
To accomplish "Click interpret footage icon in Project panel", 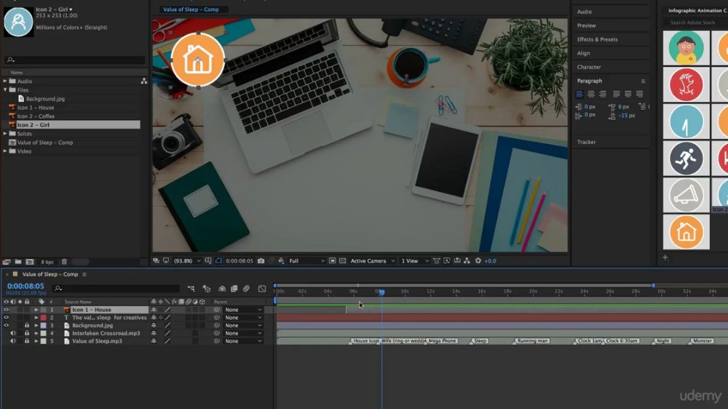I will click(7, 262).
